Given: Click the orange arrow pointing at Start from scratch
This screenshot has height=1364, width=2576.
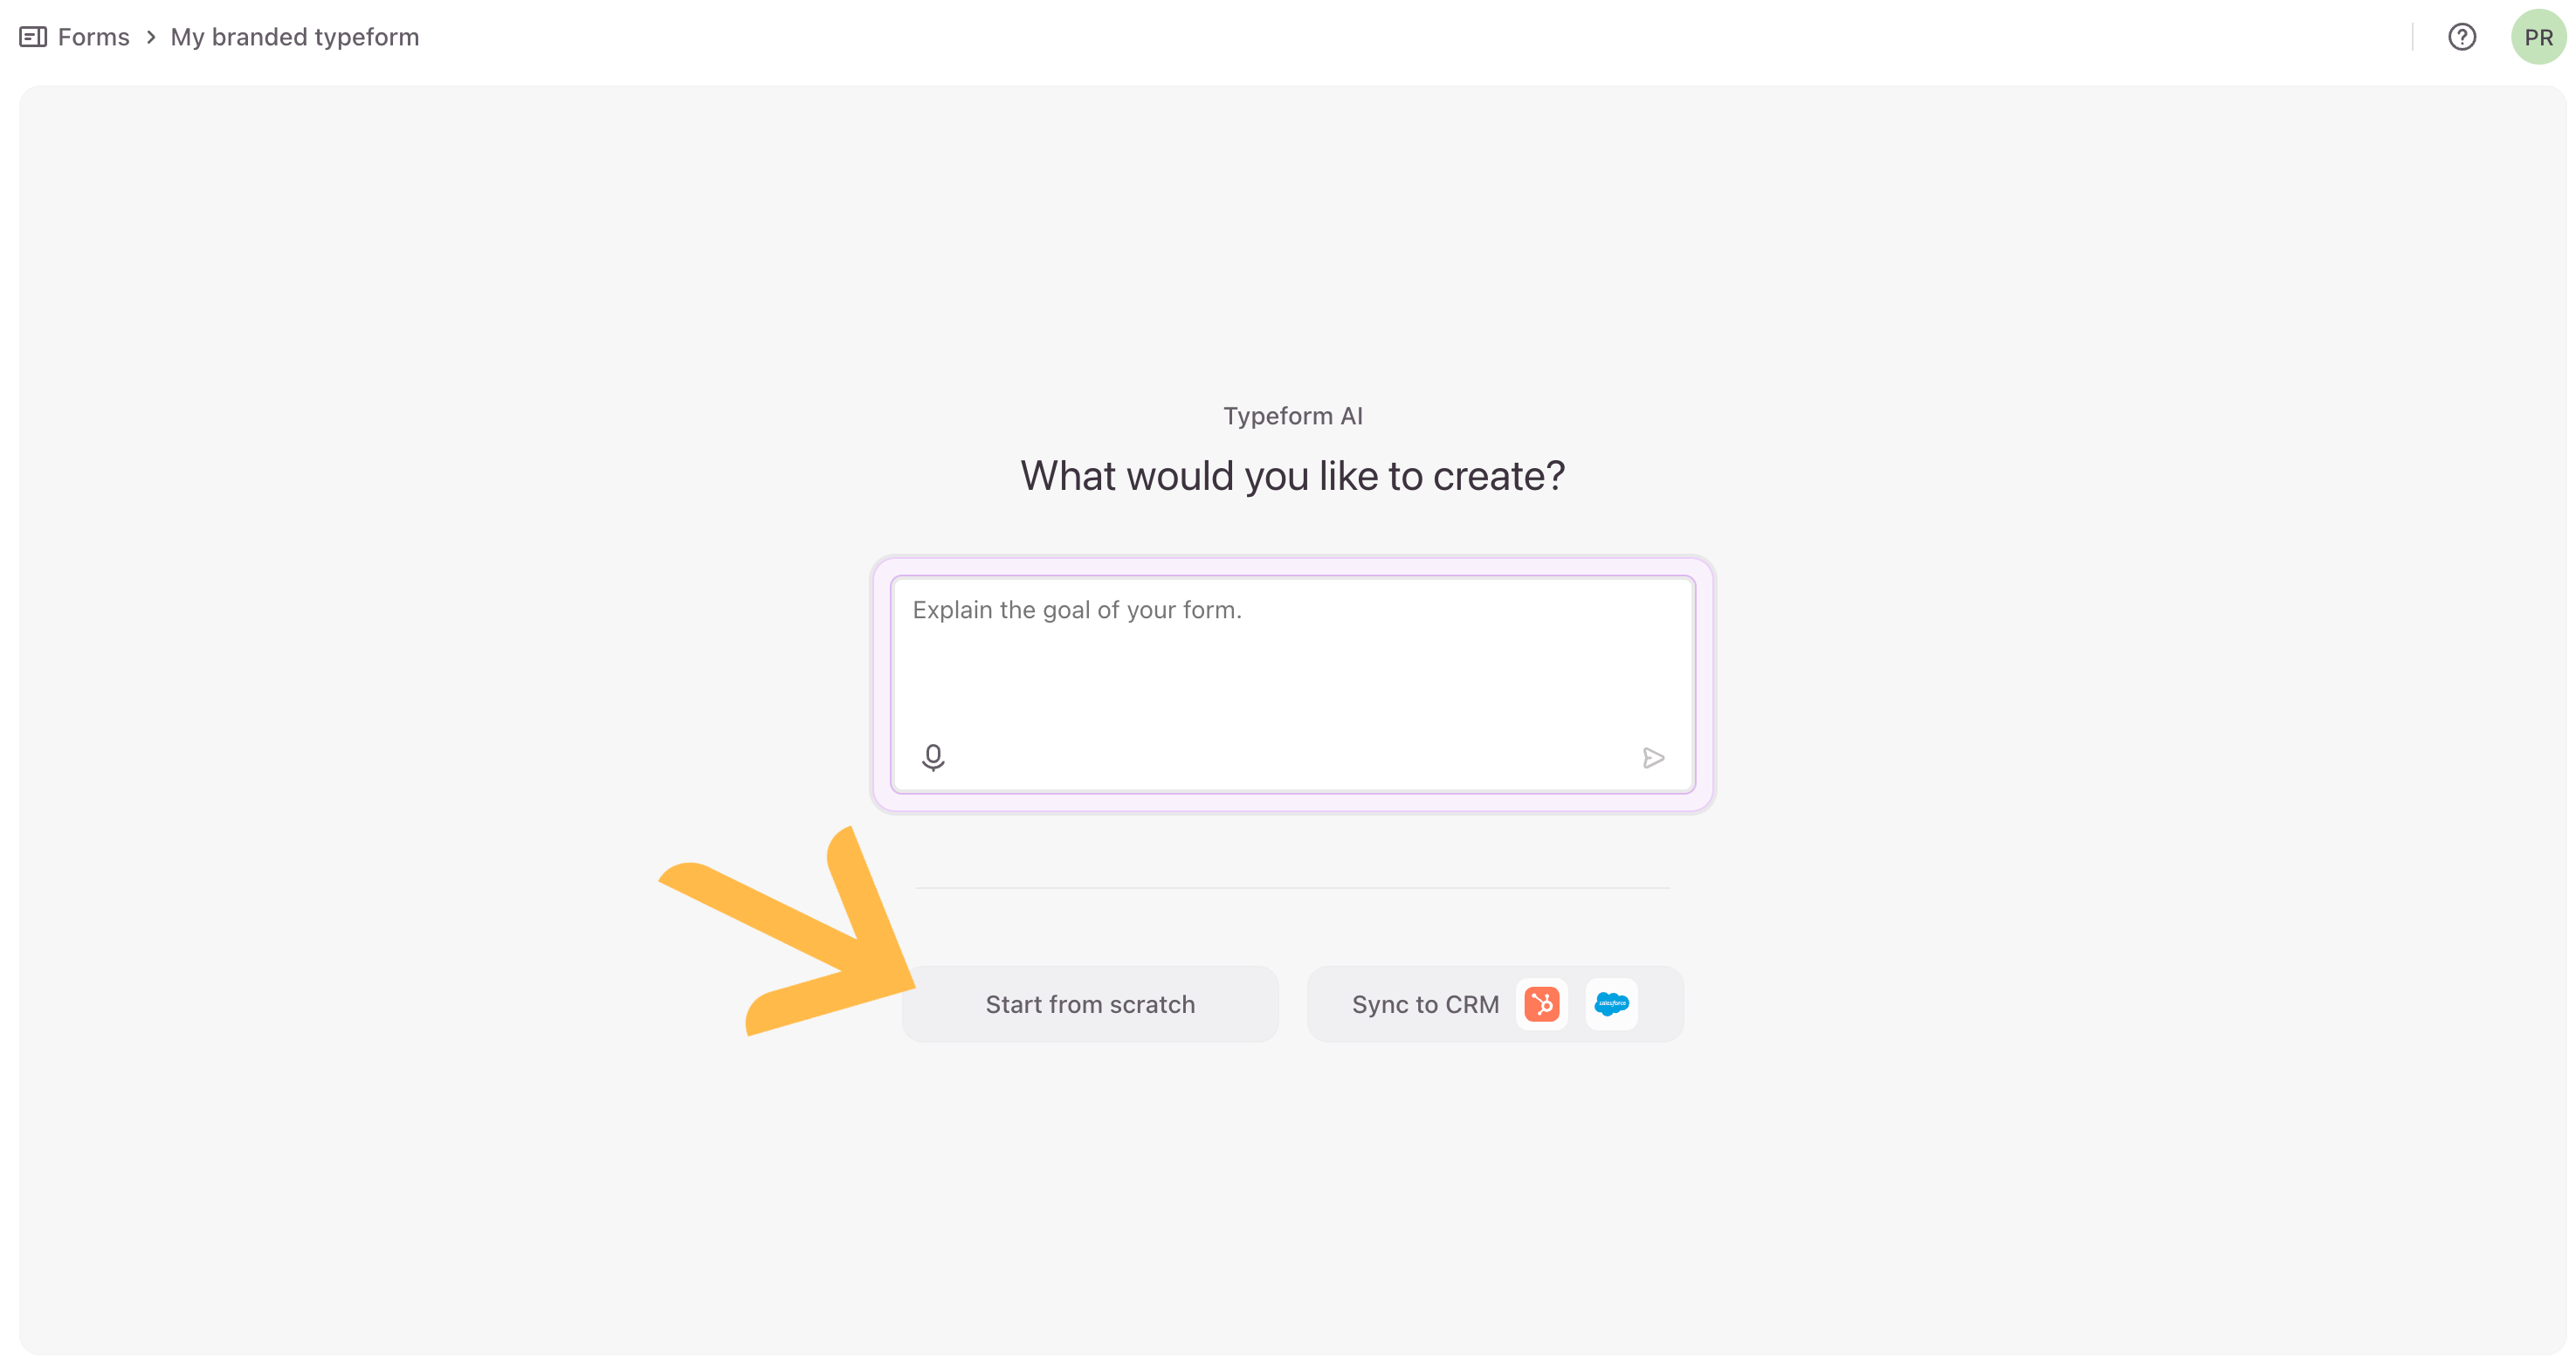Looking at the screenshot, I should tap(800, 930).
